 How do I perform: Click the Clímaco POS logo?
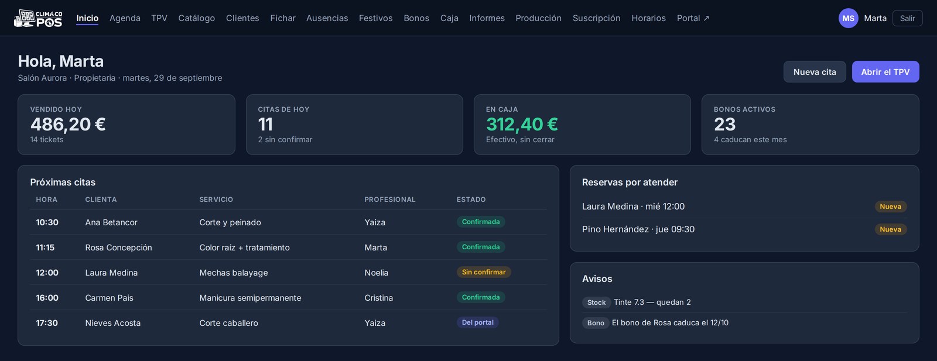tap(38, 18)
